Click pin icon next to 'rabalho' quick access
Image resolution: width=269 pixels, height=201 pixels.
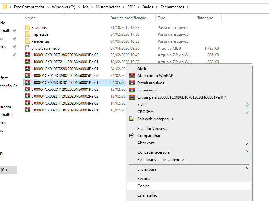click(15, 31)
